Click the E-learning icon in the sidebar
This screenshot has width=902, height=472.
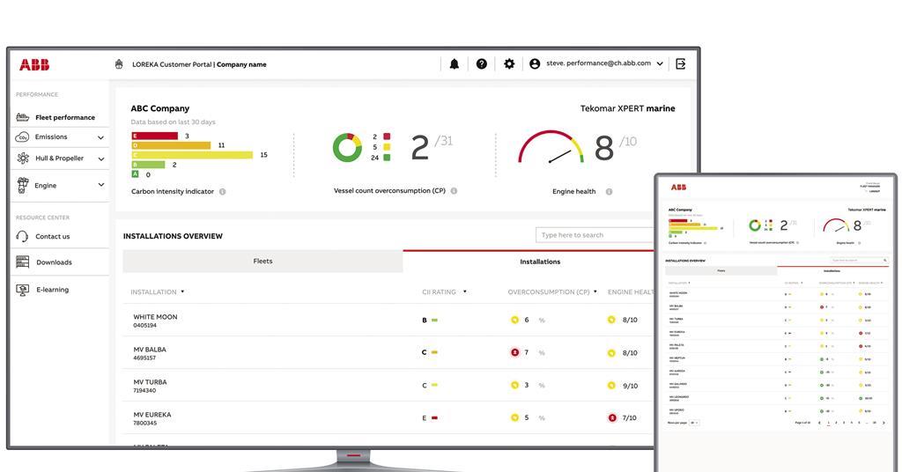coord(22,290)
